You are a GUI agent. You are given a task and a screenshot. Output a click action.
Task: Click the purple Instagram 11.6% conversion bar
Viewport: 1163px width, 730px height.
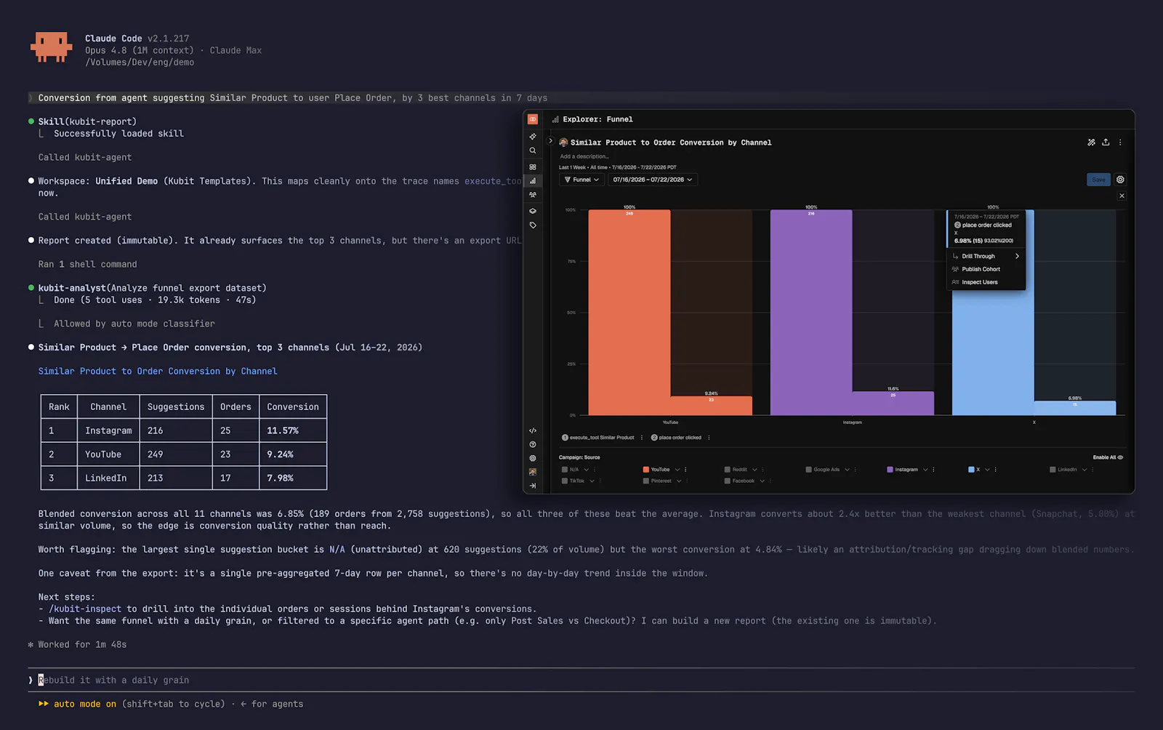893,404
